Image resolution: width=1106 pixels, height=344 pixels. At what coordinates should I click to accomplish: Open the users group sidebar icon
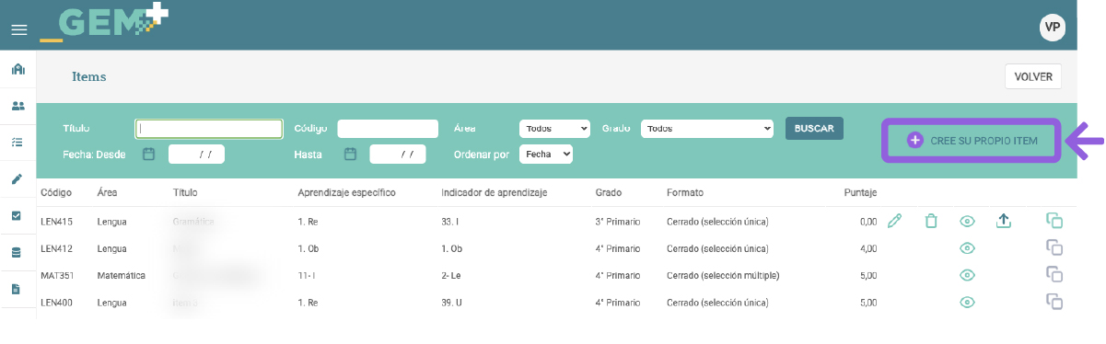click(x=17, y=106)
